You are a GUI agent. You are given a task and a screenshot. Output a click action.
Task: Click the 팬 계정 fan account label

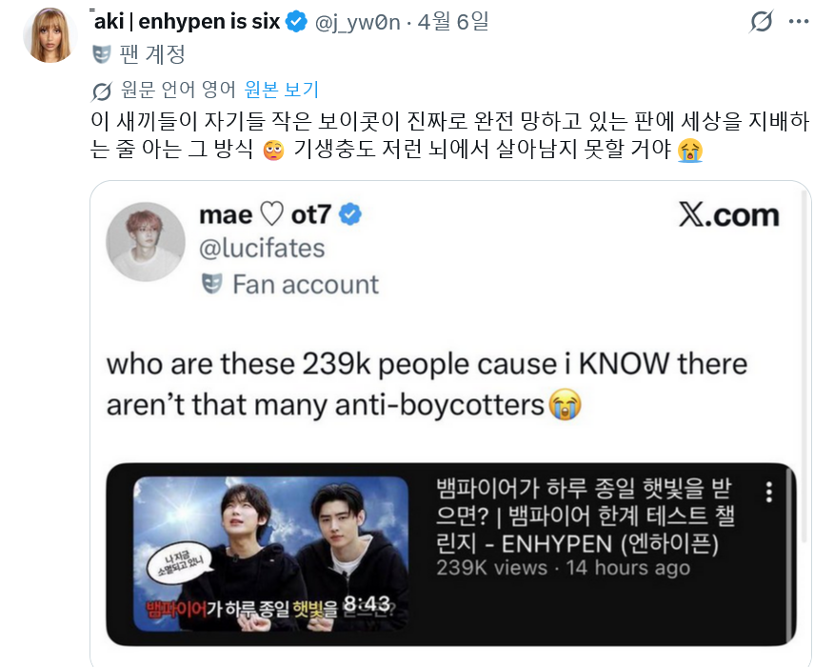point(152,54)
